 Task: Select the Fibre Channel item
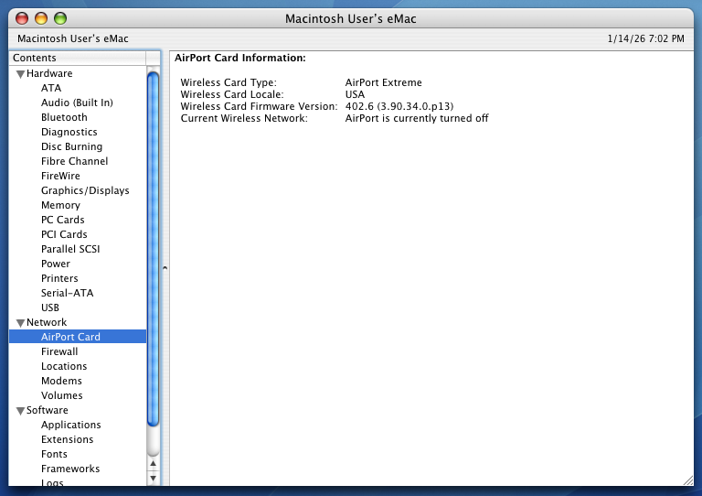pyautogui.click(x=74, y=161)
